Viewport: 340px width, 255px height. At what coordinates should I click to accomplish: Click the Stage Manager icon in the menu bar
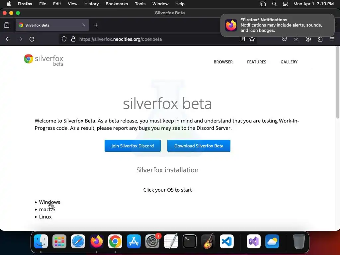pos(263,4)
